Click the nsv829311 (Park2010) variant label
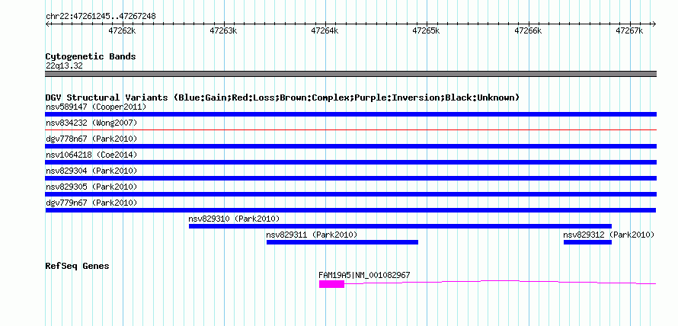This screenshot has height=326, width=678. [x=312, y=235]
